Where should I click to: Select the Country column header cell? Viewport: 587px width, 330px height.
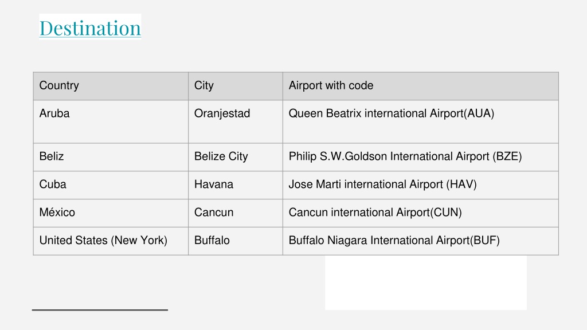pos(111,86)
